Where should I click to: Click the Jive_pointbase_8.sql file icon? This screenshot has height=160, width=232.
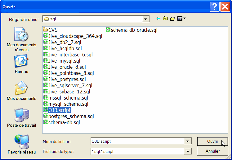tap(45, 73)
